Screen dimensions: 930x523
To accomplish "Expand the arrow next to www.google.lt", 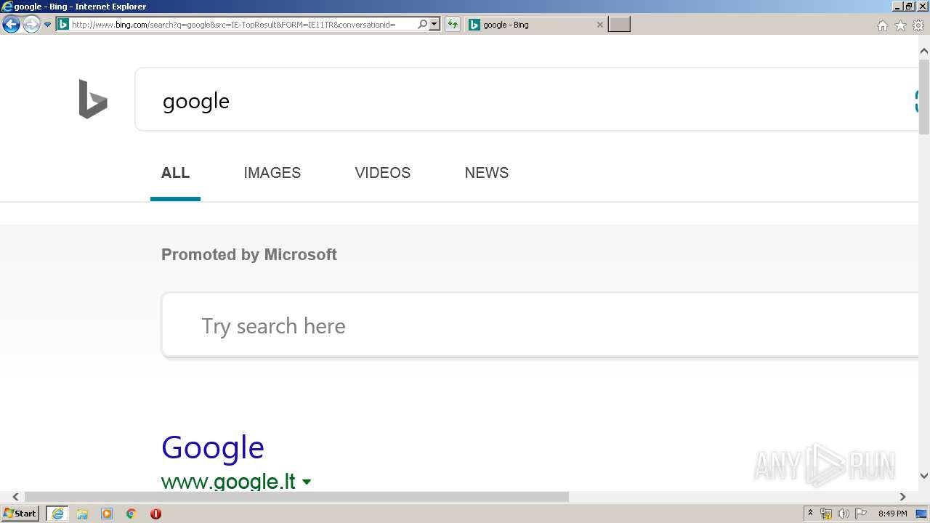I will pyautogui.click(x=307, y=482).
